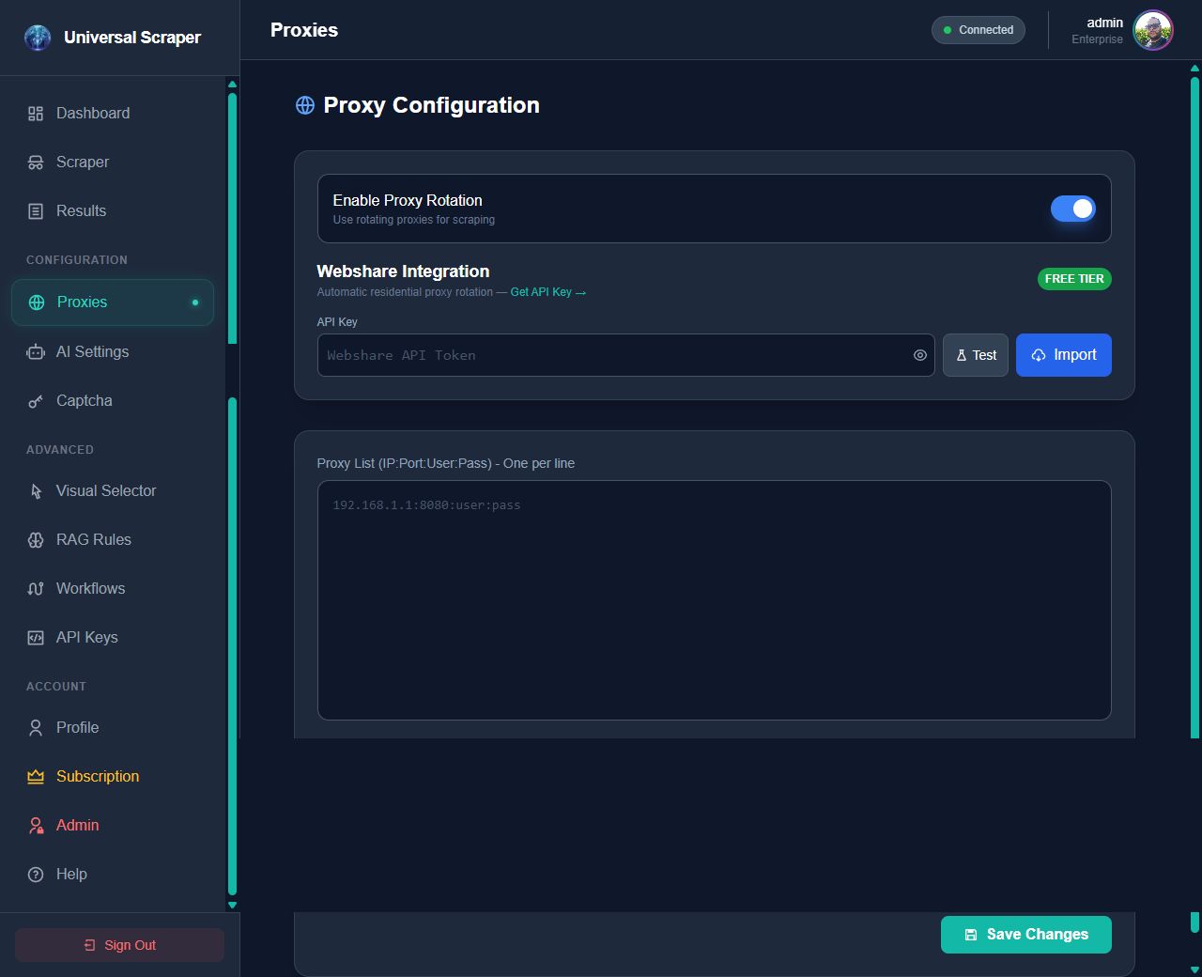Select AI Settings in the sidebar

(113, 351)
